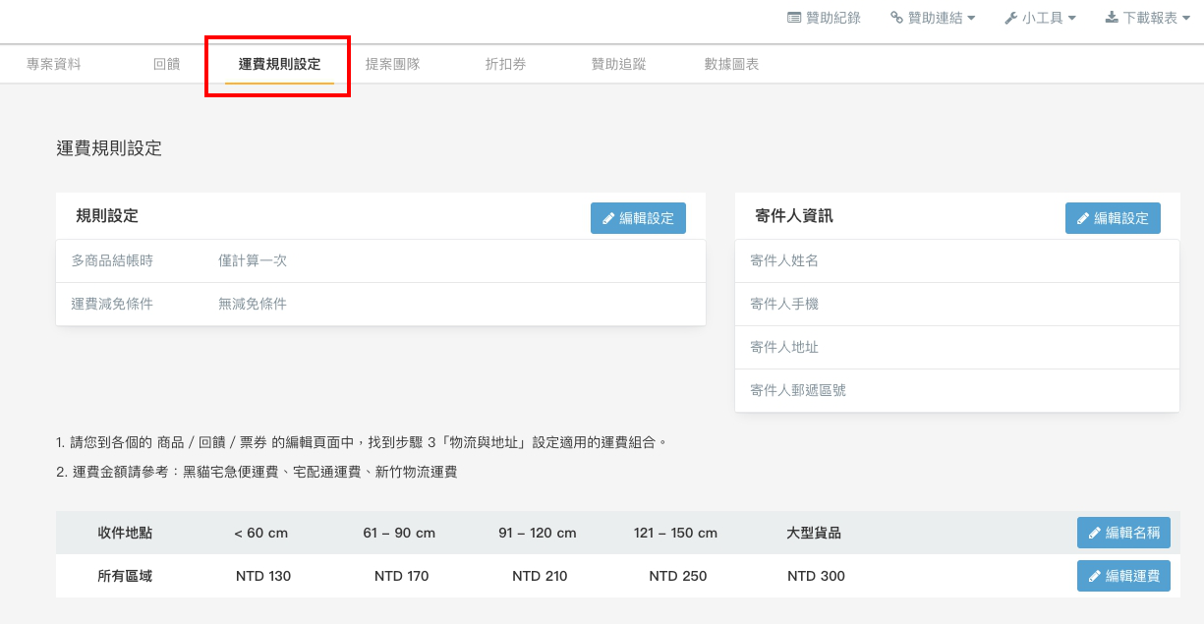
Task: Click the pencil icon on 編輯運費
Action: tap(1095, 576)
